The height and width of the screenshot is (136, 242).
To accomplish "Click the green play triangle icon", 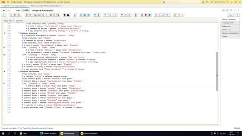I will (47, 15).
